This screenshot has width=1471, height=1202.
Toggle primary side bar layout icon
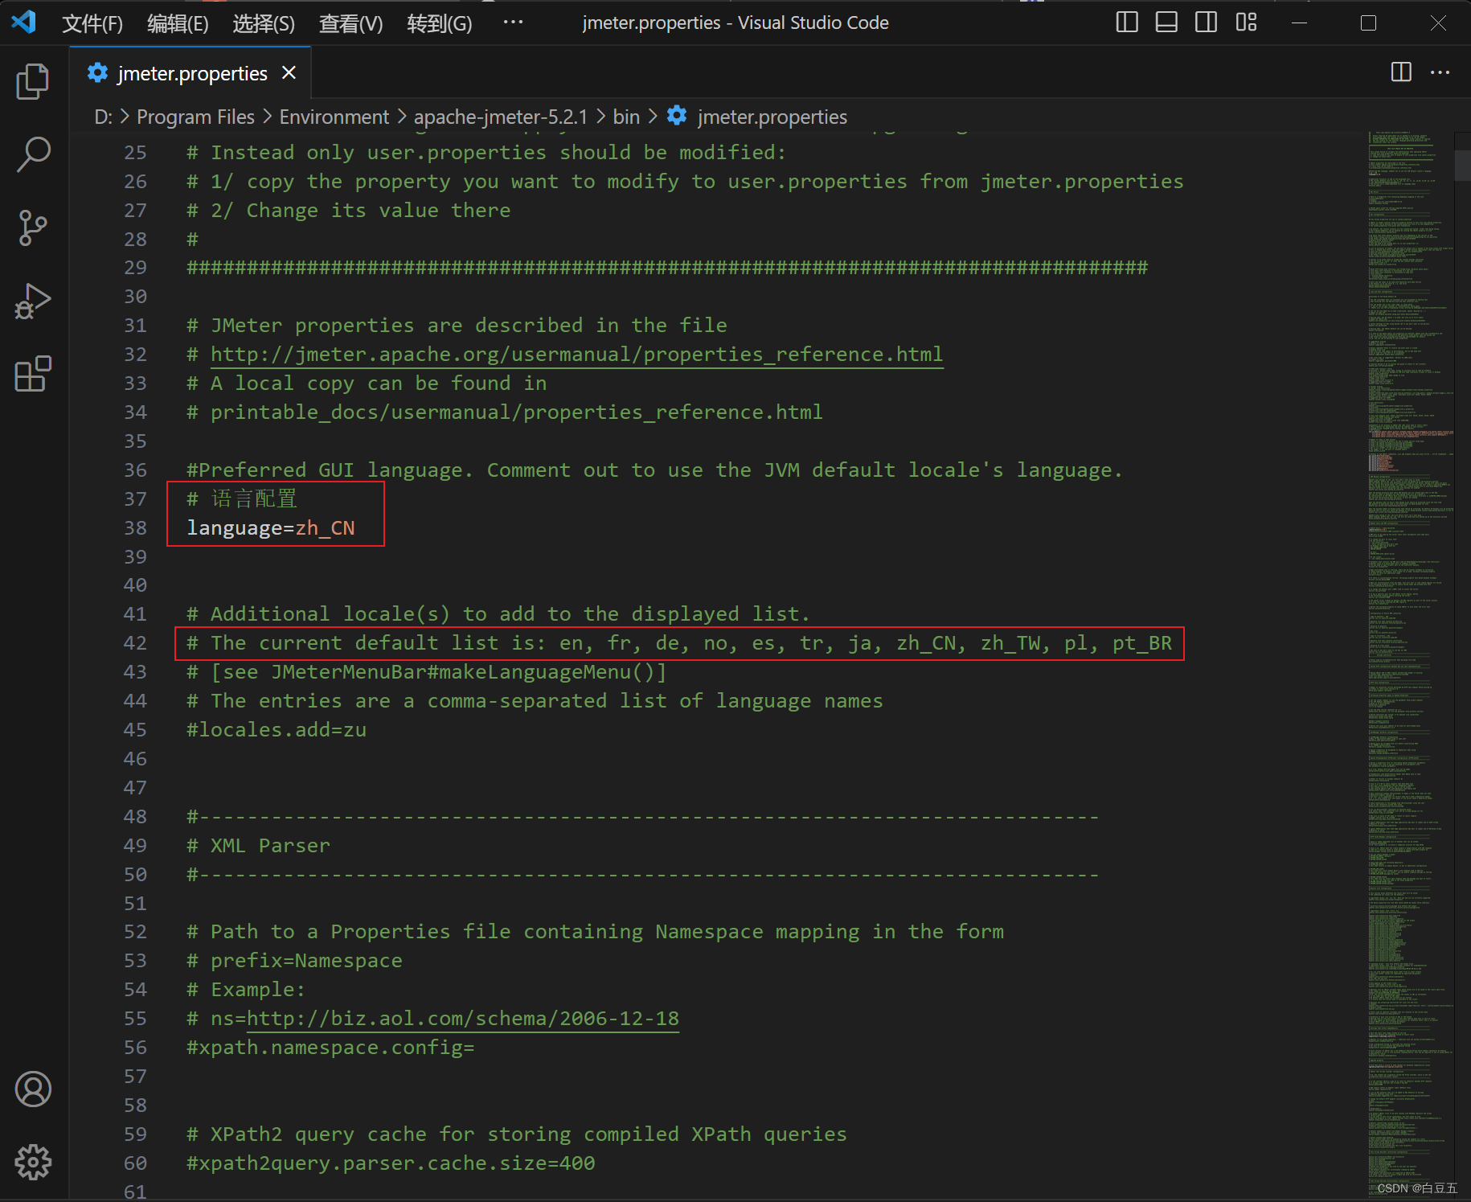pyautogui.click(x=1127, y=23)
